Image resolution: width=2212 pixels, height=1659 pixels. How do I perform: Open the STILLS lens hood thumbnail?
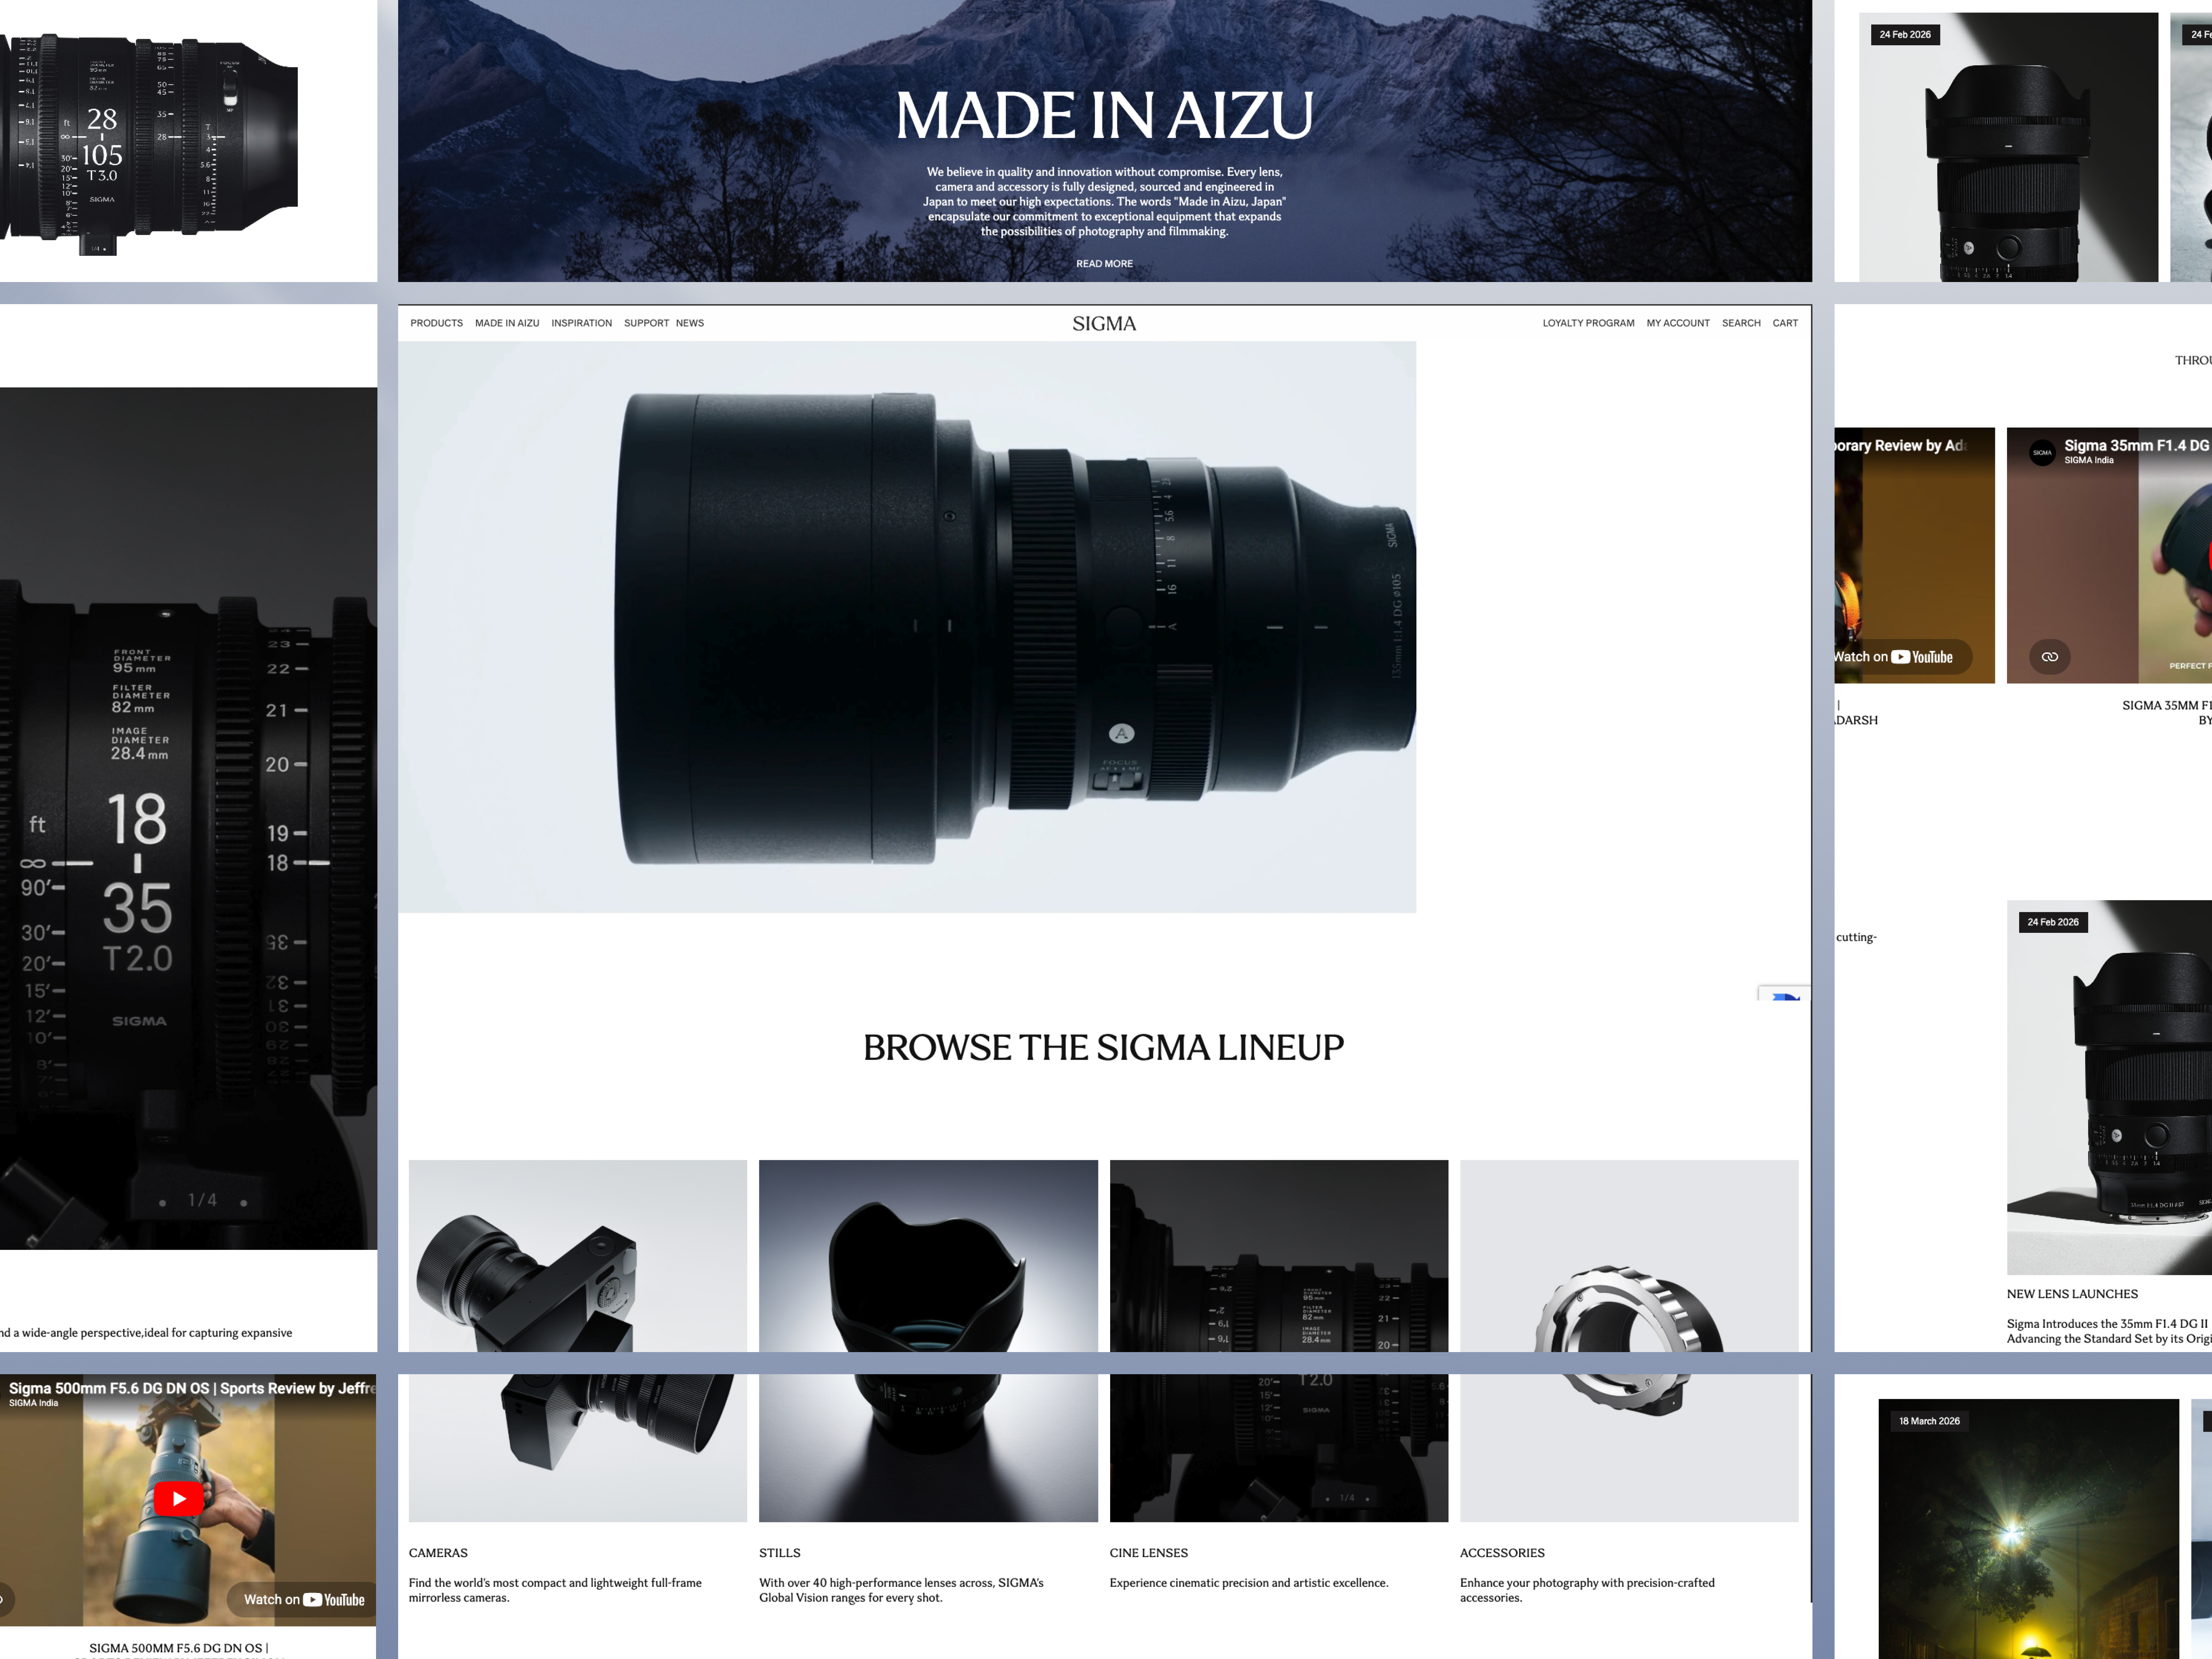tap(928, 1341)
